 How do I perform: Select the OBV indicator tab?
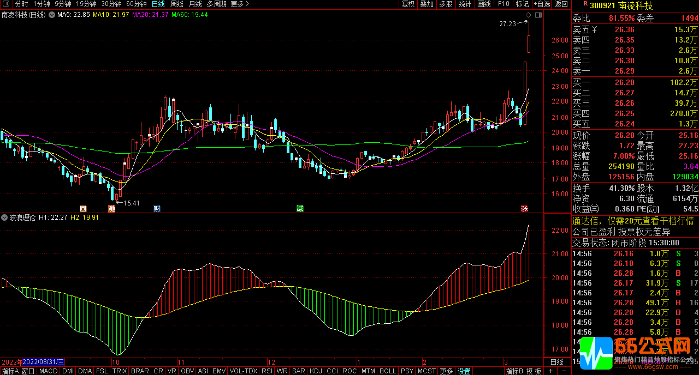[187, 371]
